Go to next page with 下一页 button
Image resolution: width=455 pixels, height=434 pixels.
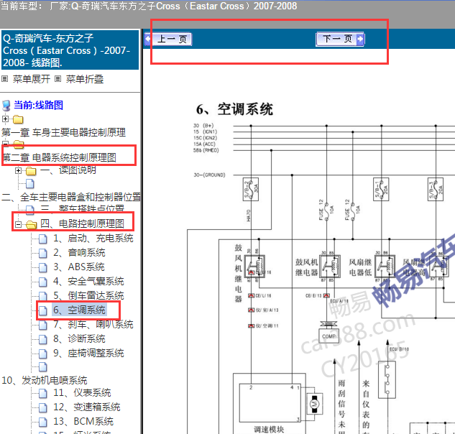(x=340, y=39)
